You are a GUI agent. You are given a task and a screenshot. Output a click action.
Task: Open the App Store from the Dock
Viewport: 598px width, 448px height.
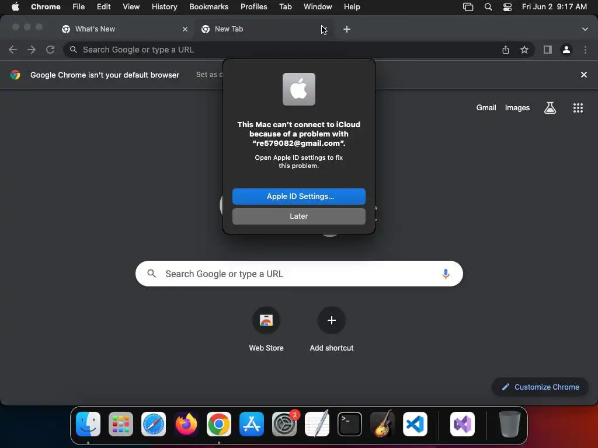[x=252, y=424]
